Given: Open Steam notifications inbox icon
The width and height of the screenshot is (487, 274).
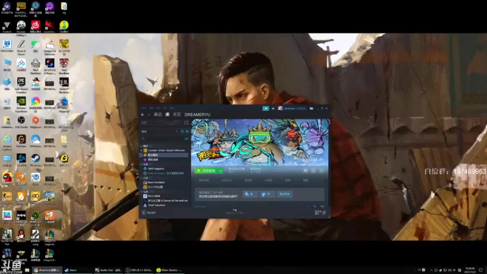Looking at the screenshot, I should [273, 108].
